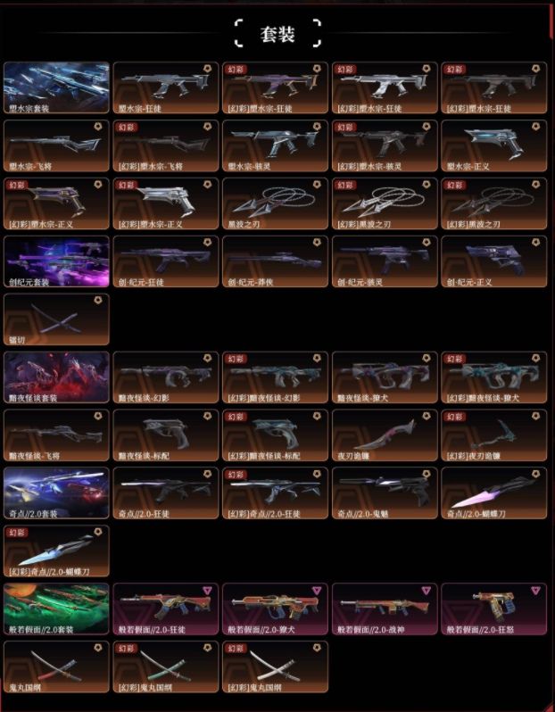Click tier badge on 鬼丸国纲 sword card

click(x=97, y=648)
